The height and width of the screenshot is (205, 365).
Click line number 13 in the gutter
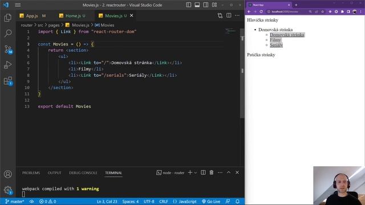pyautogui.click(x=27, y=106)
